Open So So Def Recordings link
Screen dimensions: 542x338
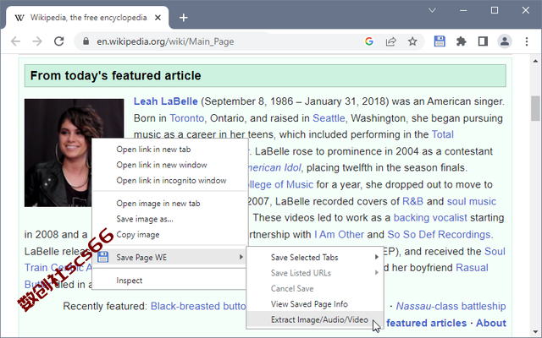tap(439, 235)
